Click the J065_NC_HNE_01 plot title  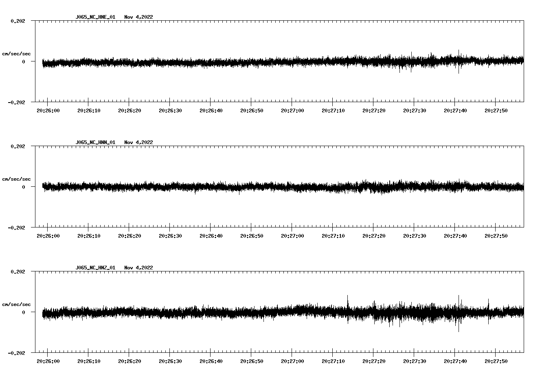click(95, 17)
